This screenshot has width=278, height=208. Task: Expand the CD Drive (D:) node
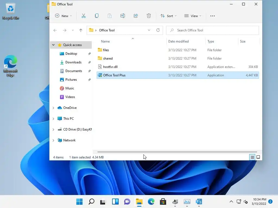53,129
